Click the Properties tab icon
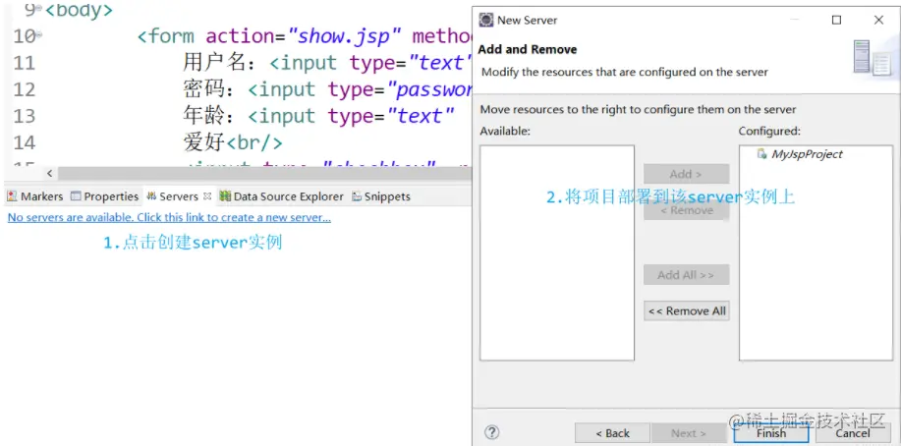Screen dimensions: 901x446 point(76,196)
